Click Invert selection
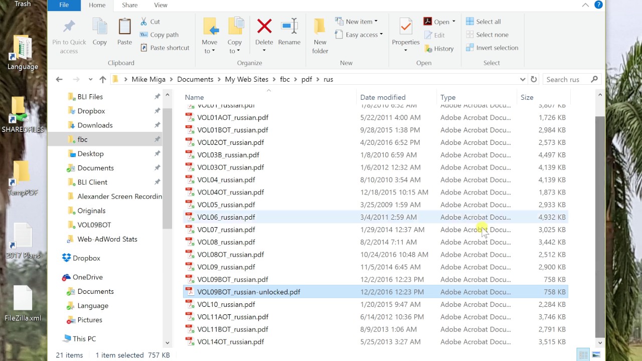The width and height of the screenshot is (642, 361). 492,48
